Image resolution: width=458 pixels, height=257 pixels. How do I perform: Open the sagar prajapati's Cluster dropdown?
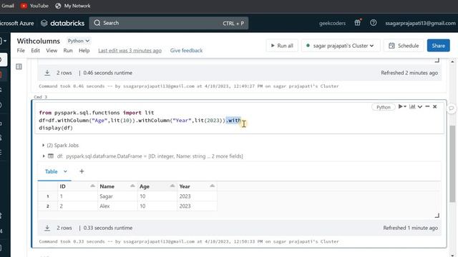point(341,46)
